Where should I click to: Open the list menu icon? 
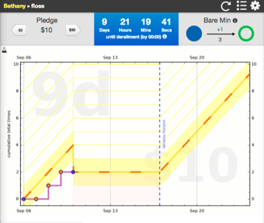(241, 5)
